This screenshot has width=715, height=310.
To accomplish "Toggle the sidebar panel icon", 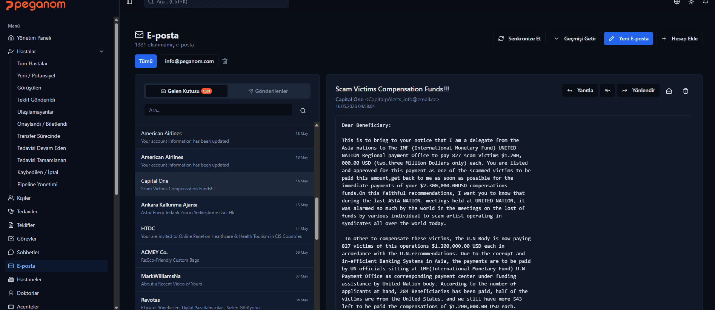I will tap(129, 2).
